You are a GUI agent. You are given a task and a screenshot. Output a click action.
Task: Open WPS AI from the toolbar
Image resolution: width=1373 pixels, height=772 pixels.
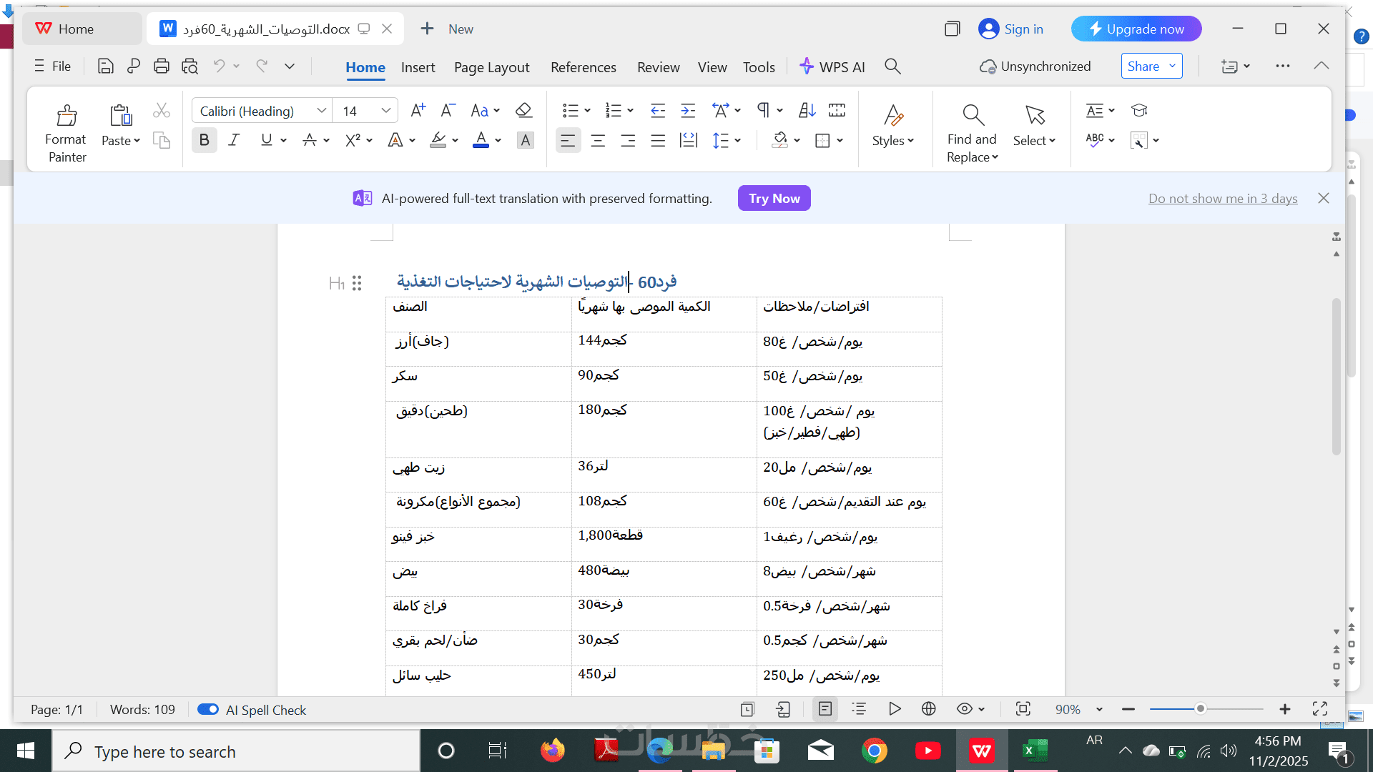click(832, 66)
